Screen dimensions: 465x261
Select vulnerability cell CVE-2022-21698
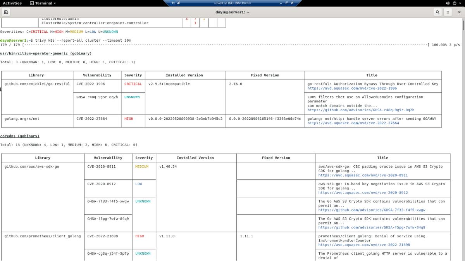tap(103, 236)
